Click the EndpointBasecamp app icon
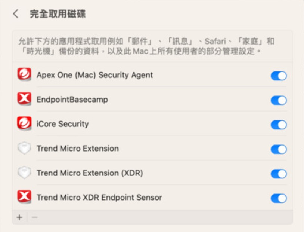Viewport: 304px width, 232px height. 24,100
